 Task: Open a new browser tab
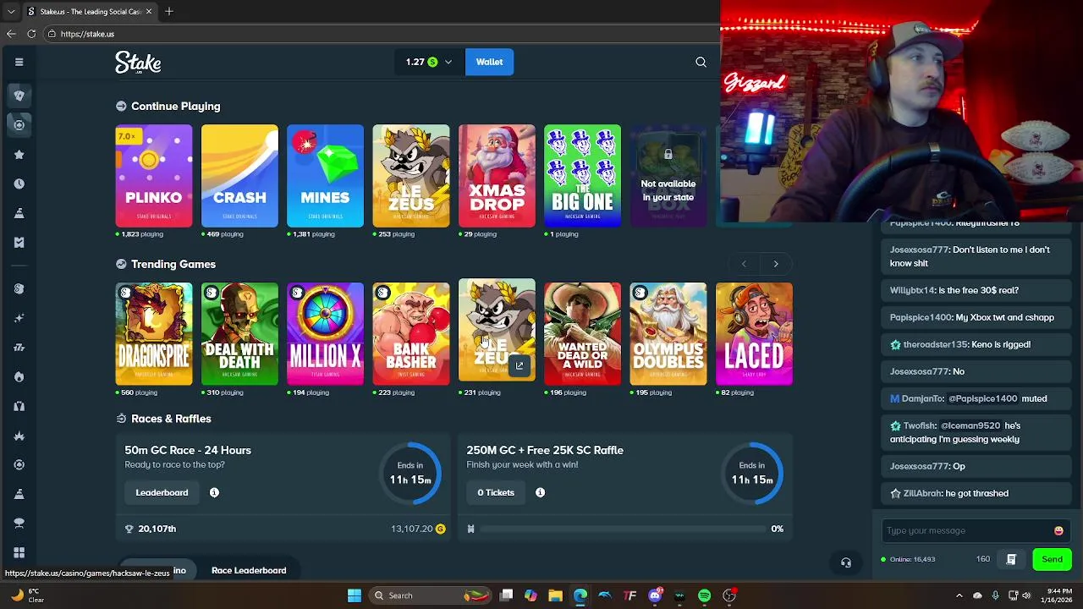169,12
